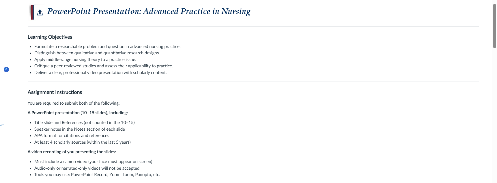Click the Assignment Instructions heading
Viewport: 497px width, 183px height.
pyautogui.click(x=55, y=92)
